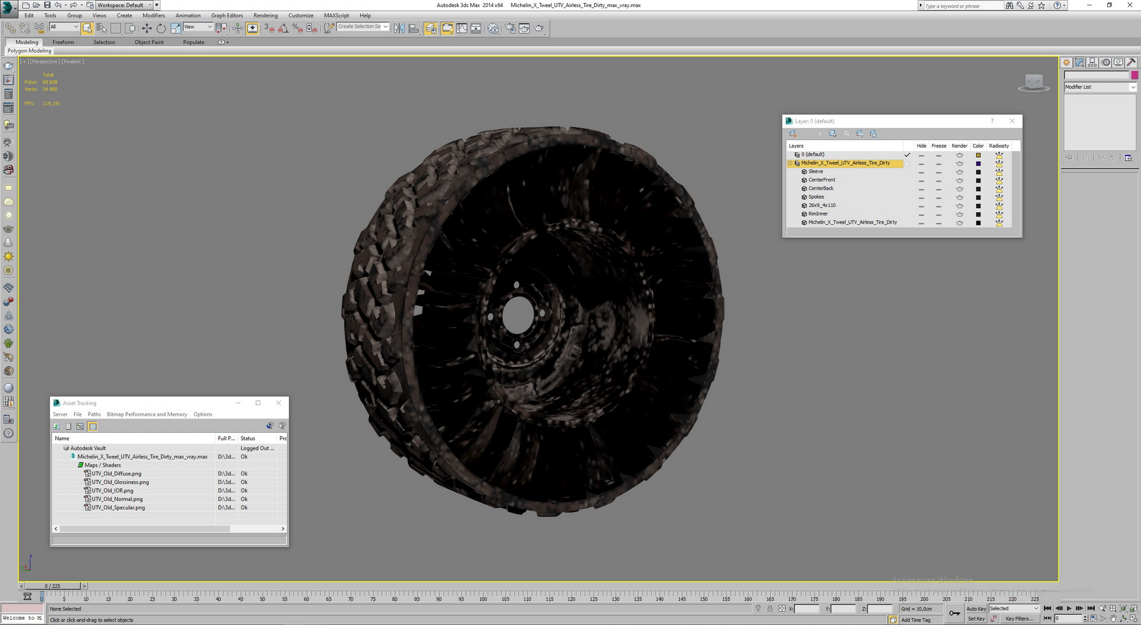The height and width of the screenshot is (625, 1141).
Task: Make 0 (default) the current layer checkmark
Action: pyautogui.click(x=907, y=155)
